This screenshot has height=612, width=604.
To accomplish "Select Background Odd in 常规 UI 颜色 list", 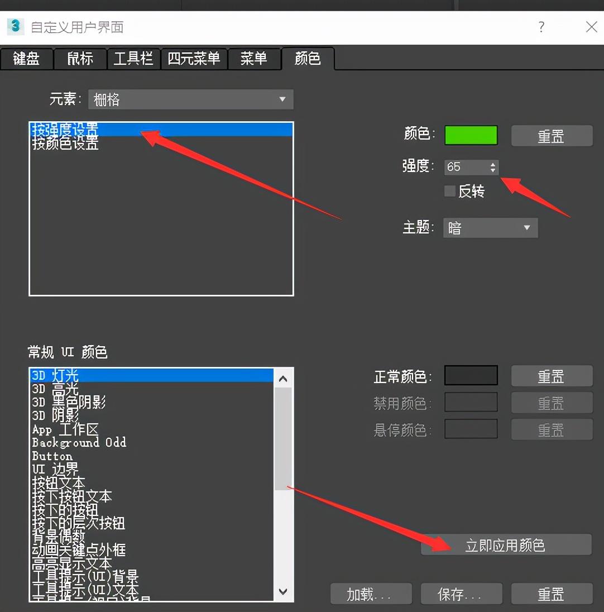I will coord(79,442).
